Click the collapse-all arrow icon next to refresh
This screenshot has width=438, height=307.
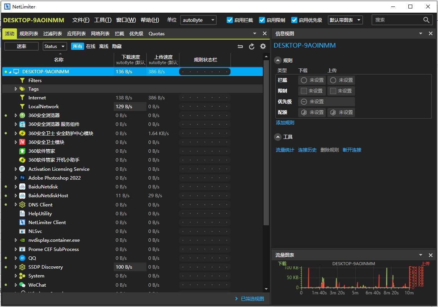click(240, 46)
